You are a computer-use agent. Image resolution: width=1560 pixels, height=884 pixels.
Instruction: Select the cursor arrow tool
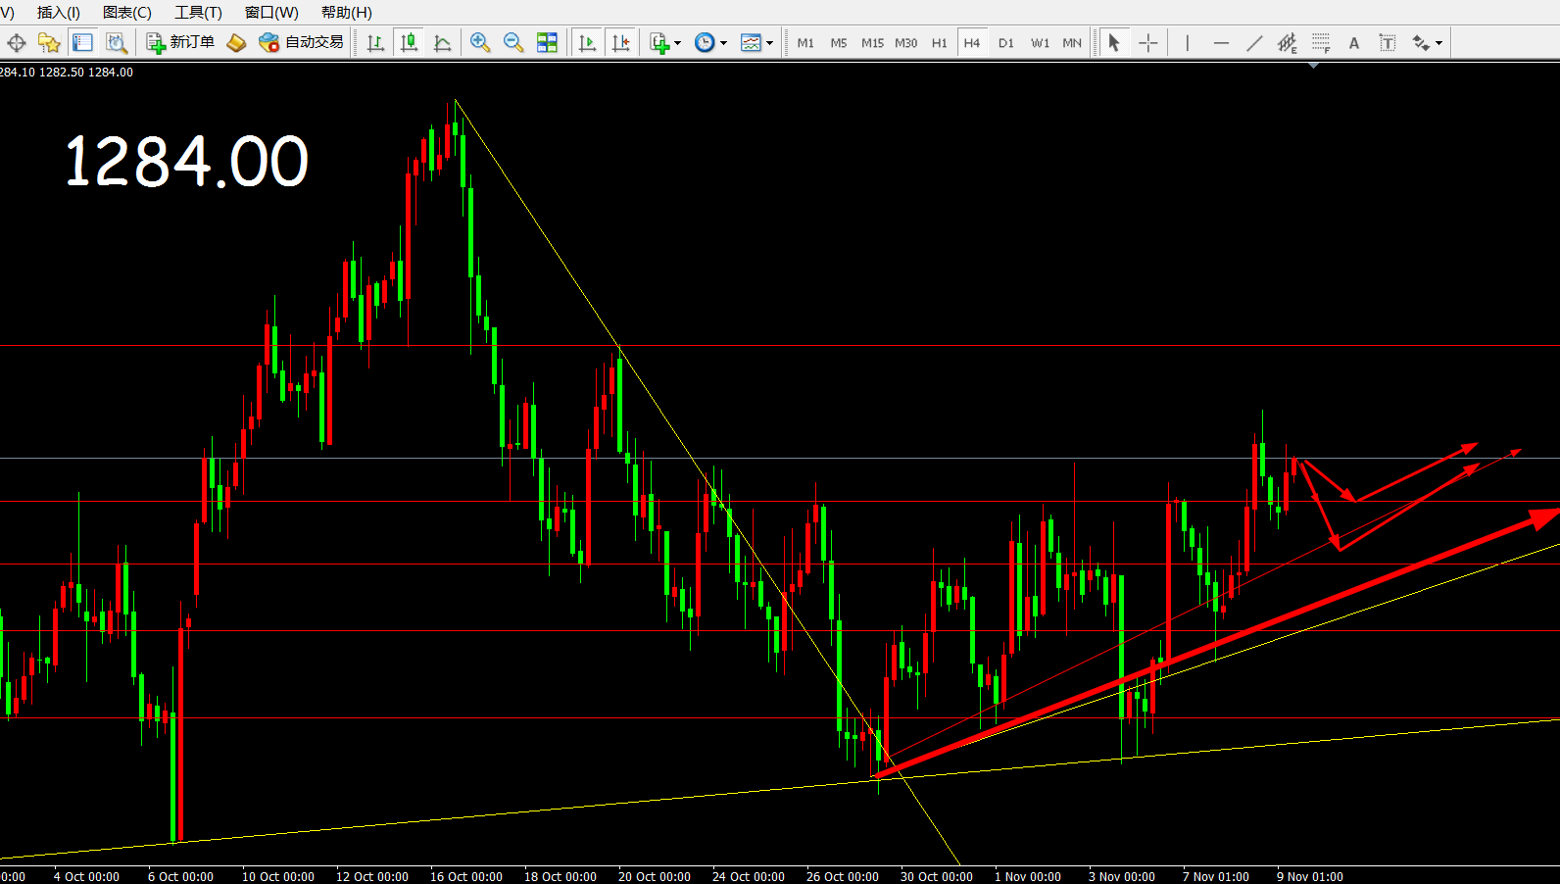click(x=1114, y=42)
